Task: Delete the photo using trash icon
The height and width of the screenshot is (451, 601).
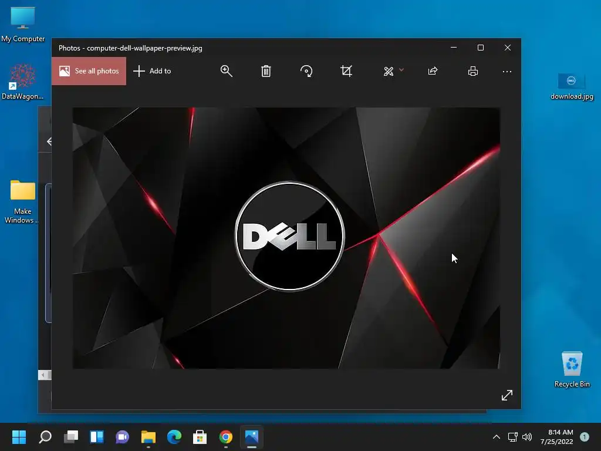Action: click(266, 71)
